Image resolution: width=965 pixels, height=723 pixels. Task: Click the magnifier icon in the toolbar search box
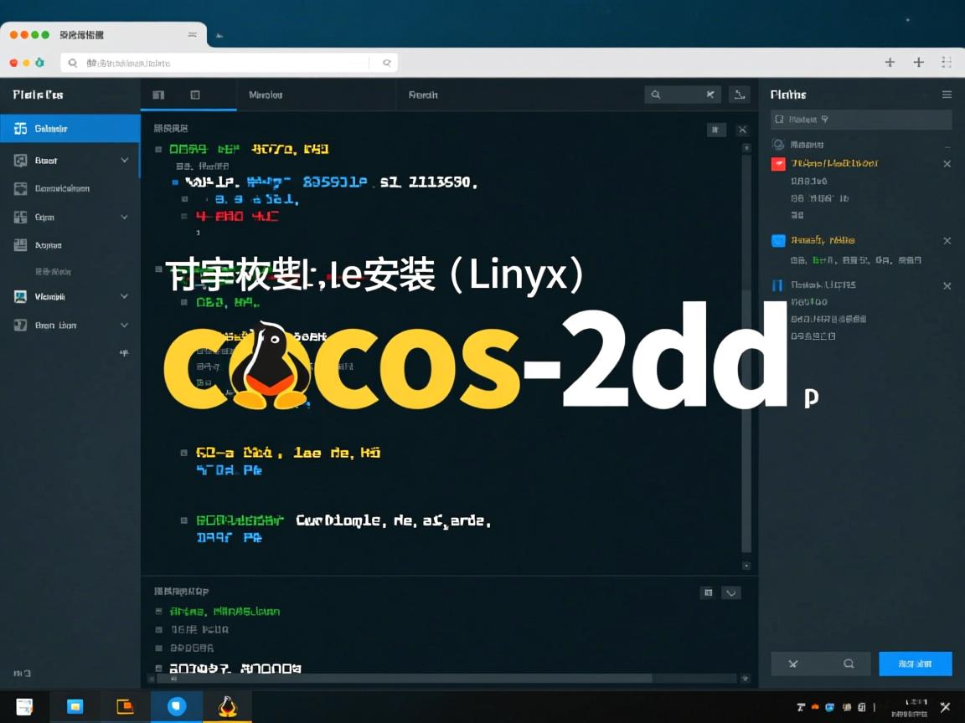tap(657, 95)
